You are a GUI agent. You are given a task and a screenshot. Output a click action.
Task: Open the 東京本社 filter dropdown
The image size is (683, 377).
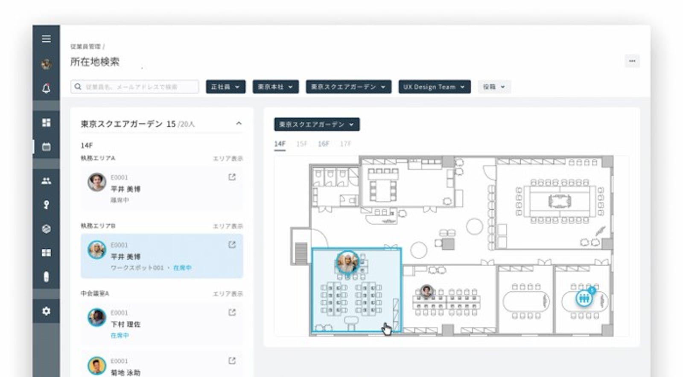275,87
